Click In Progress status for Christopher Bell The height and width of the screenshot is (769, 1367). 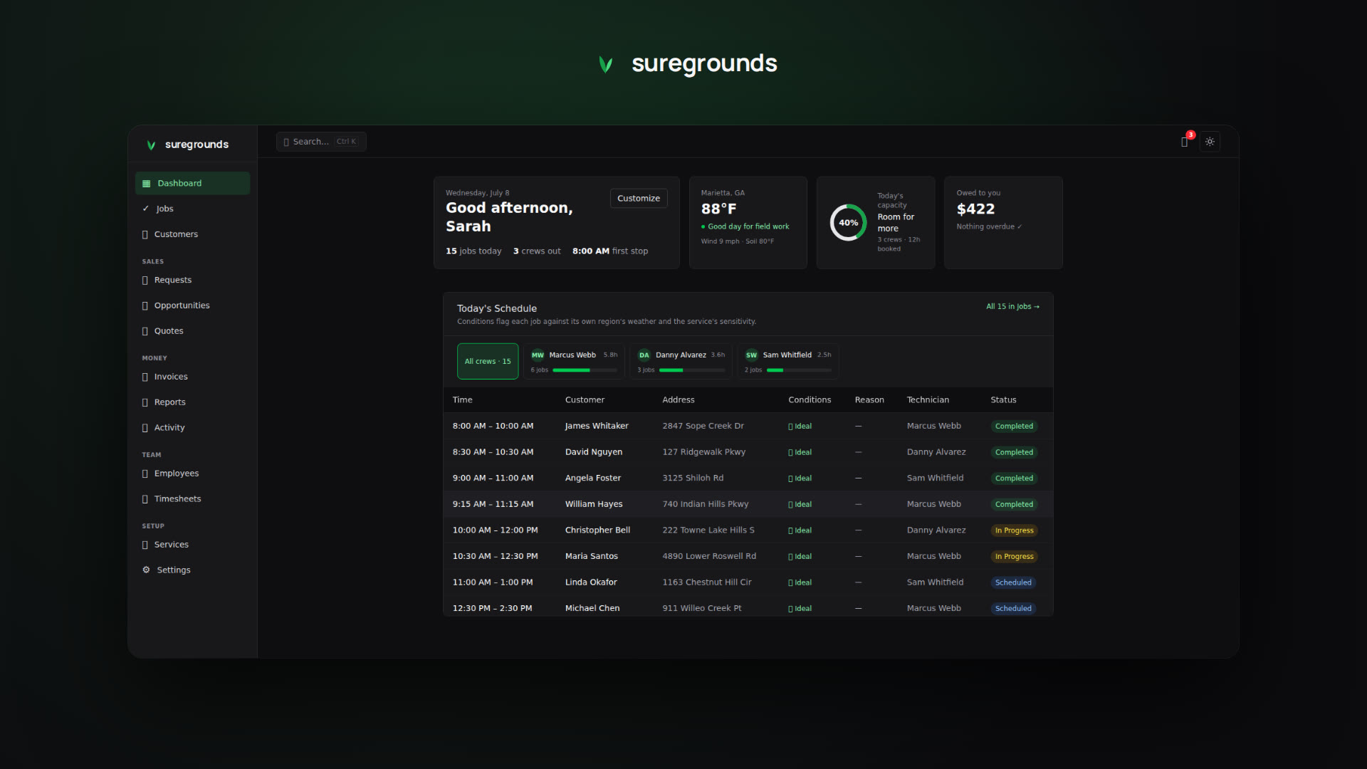(1014, 530)
